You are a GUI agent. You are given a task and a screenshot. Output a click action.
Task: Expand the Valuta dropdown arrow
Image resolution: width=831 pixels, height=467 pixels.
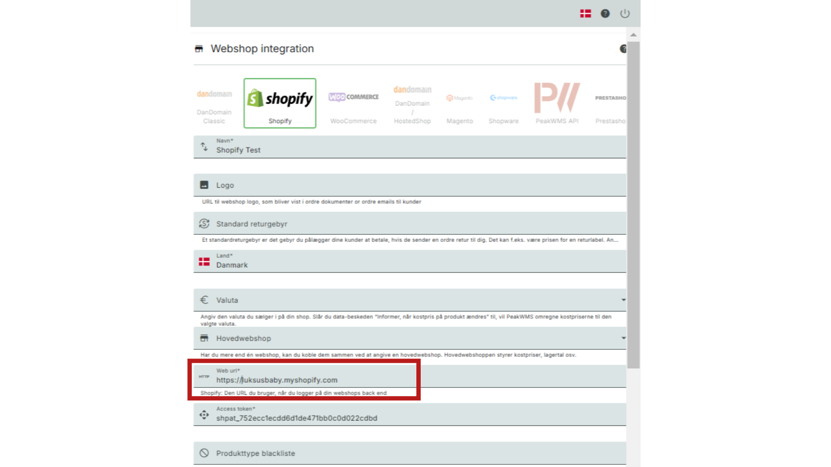[x=623, y=300]
